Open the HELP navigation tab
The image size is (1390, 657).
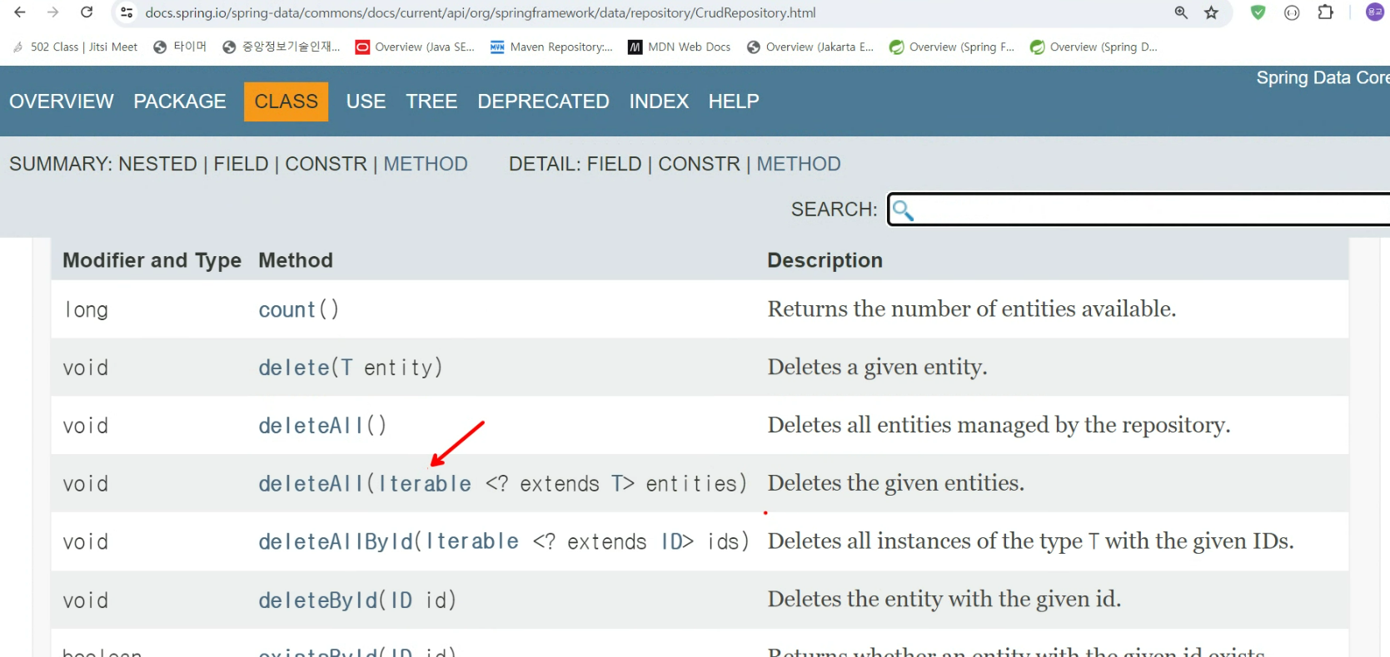(734, 101)
